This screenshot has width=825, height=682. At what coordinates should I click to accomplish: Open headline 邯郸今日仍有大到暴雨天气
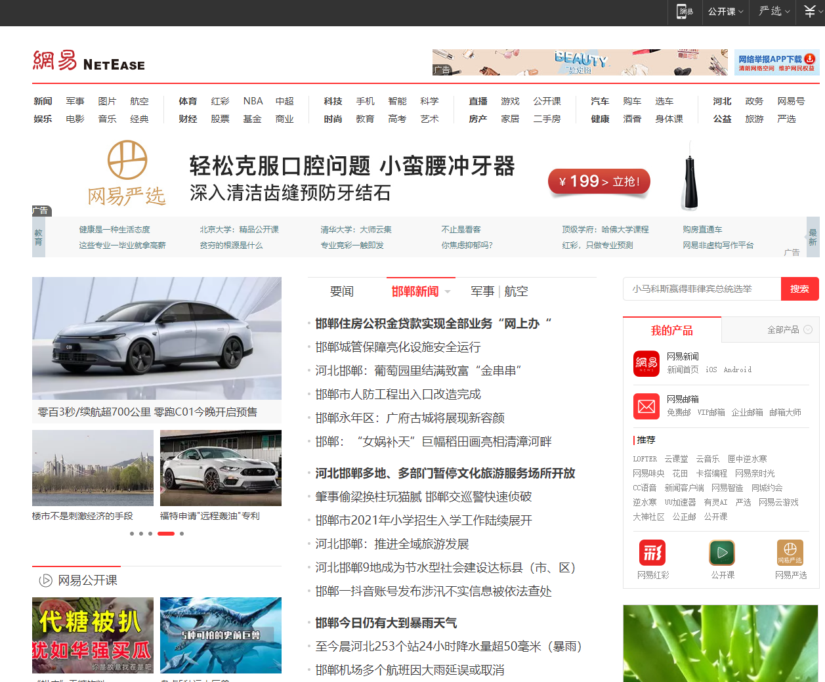(386, 623)
